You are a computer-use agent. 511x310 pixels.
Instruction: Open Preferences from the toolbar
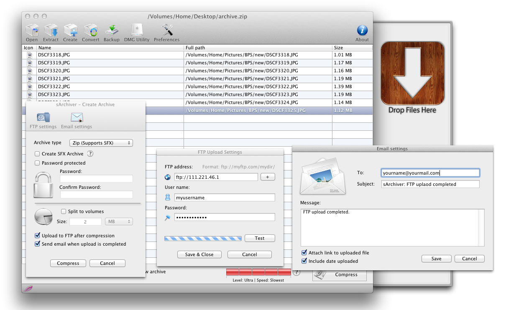[167, 30]
